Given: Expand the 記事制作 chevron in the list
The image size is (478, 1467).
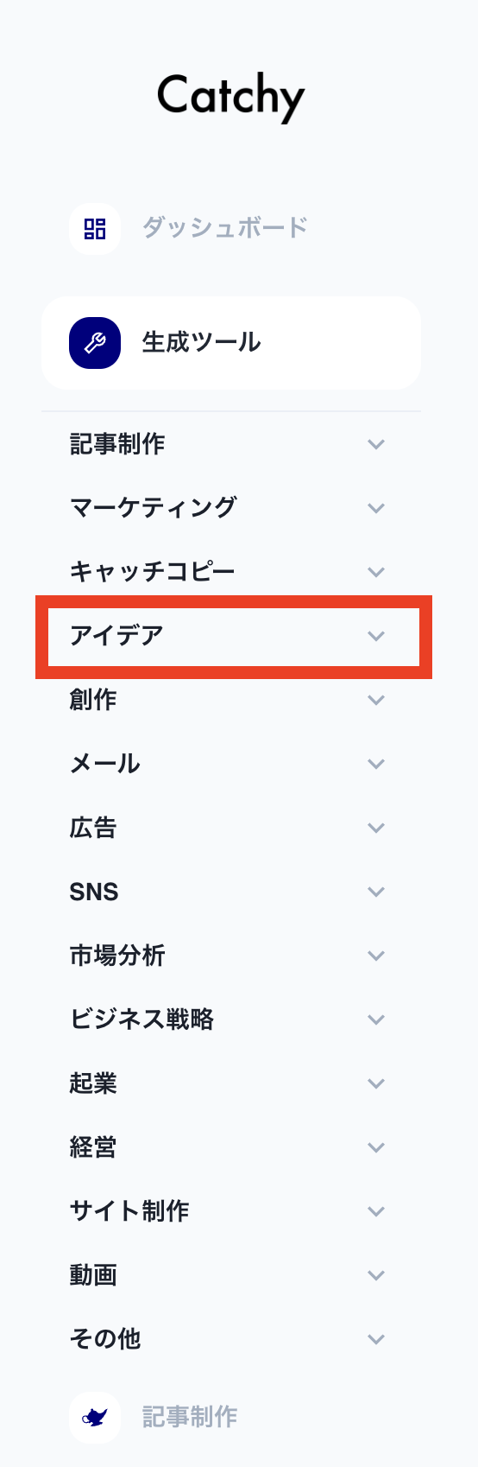Looking at the screenshot, I should coord(376,444).
